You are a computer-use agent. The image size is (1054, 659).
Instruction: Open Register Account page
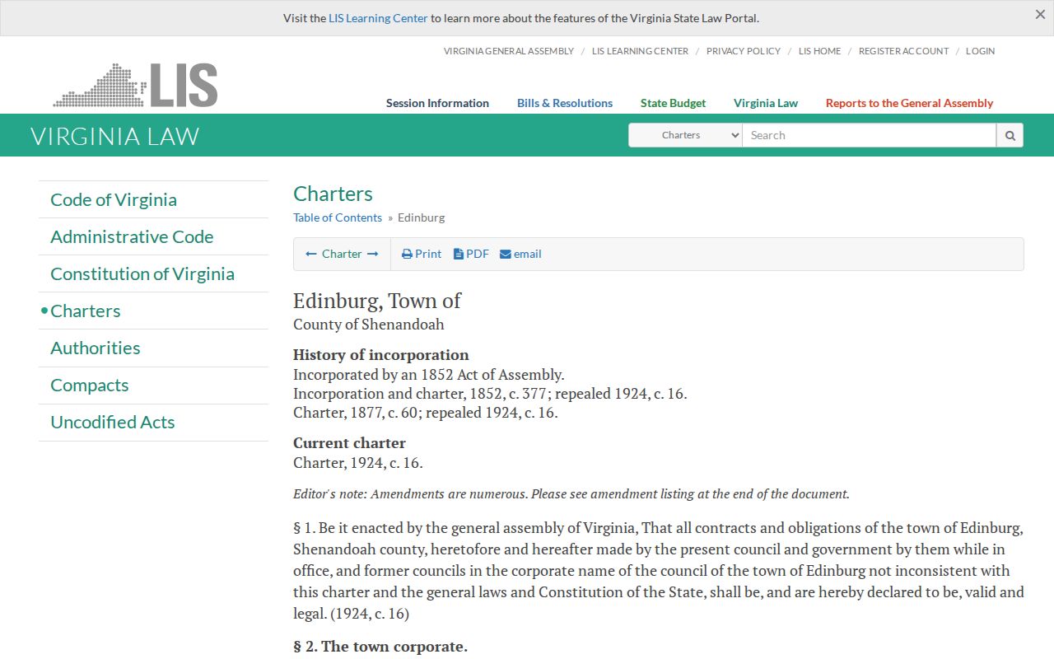tap(903, 51)
